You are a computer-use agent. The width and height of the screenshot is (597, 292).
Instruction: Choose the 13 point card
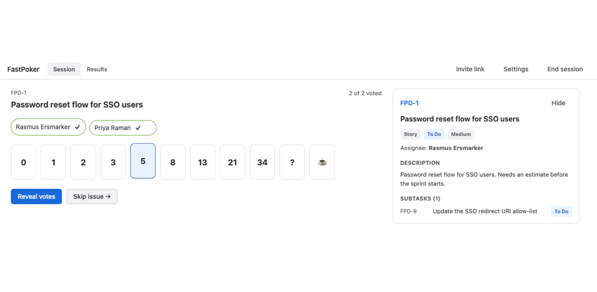click(203, 162)
